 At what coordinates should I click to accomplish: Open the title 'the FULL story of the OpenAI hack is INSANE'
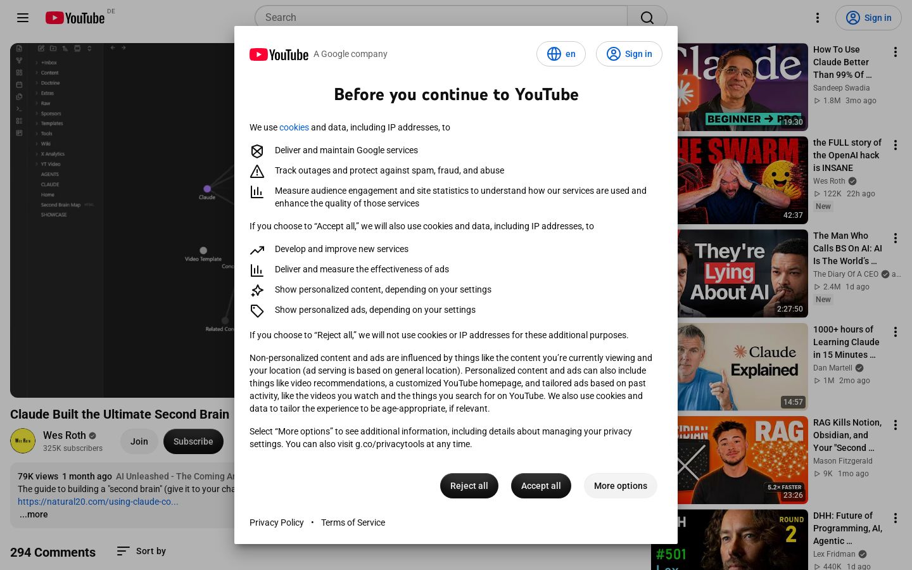pos(847,155)
